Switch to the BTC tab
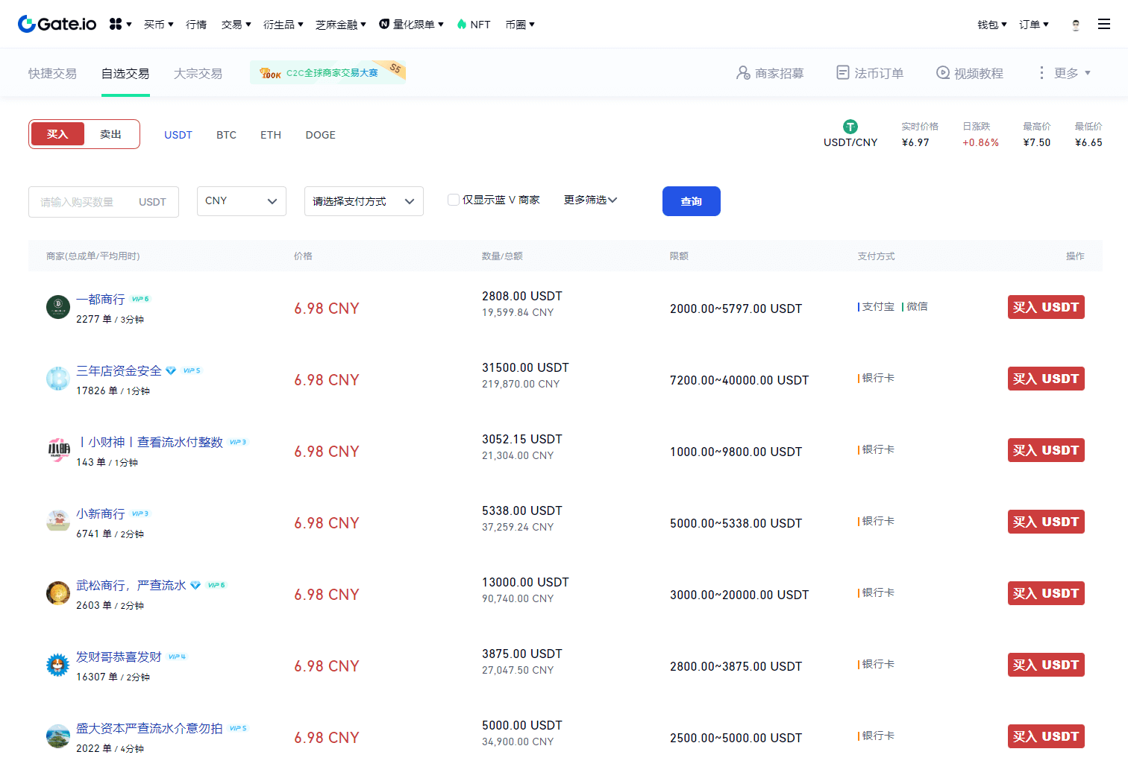The height and width of the screenshot is (781, 1128). (x=226, y=135)
